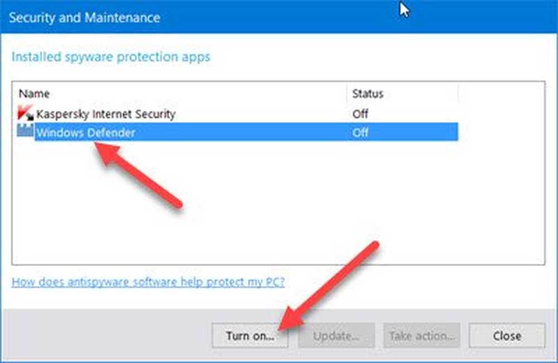The width and height of the screenshot is (558, 363).
Task: Click the Kaspersky Internet Security icon
Action: pos(25,114)
